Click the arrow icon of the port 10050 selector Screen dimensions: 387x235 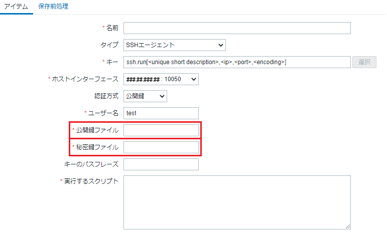194,79
